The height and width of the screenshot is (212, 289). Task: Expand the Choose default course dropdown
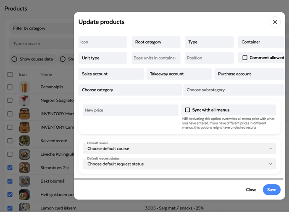point(179,148)
